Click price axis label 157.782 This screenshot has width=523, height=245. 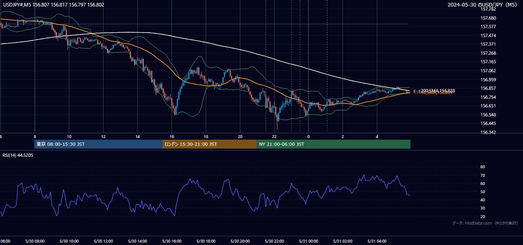[488, 9]
